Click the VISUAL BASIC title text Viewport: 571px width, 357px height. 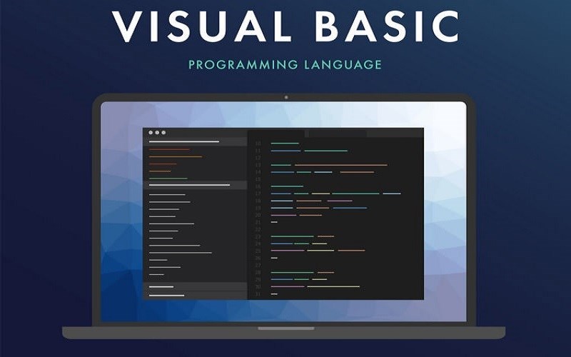pos(285,26)
